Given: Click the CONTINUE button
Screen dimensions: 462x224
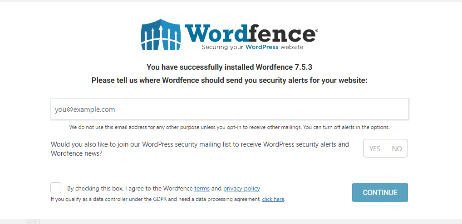Looking at the screenshot, I should tap(380, 192).
